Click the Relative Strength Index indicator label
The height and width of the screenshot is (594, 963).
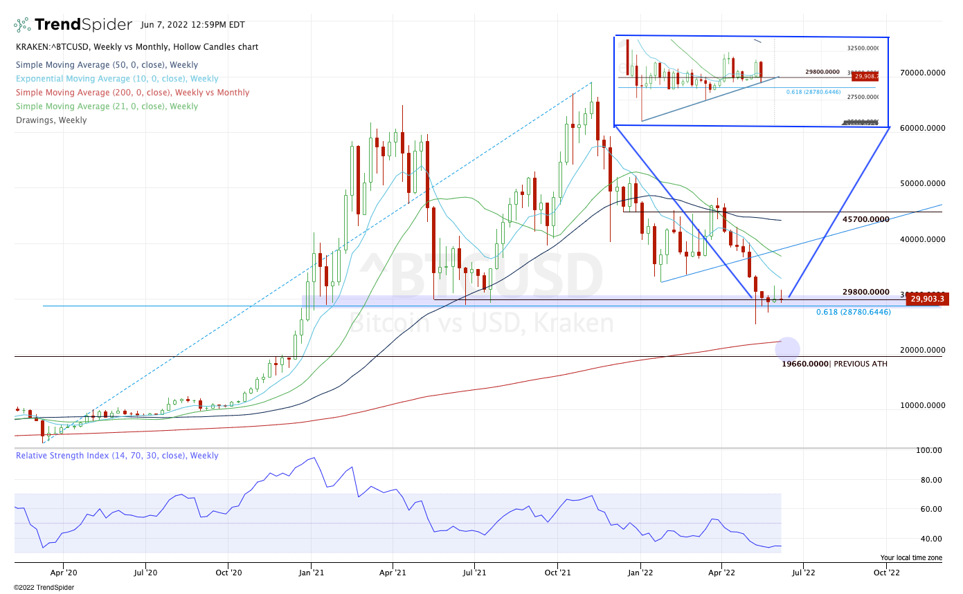click(117, 456)
